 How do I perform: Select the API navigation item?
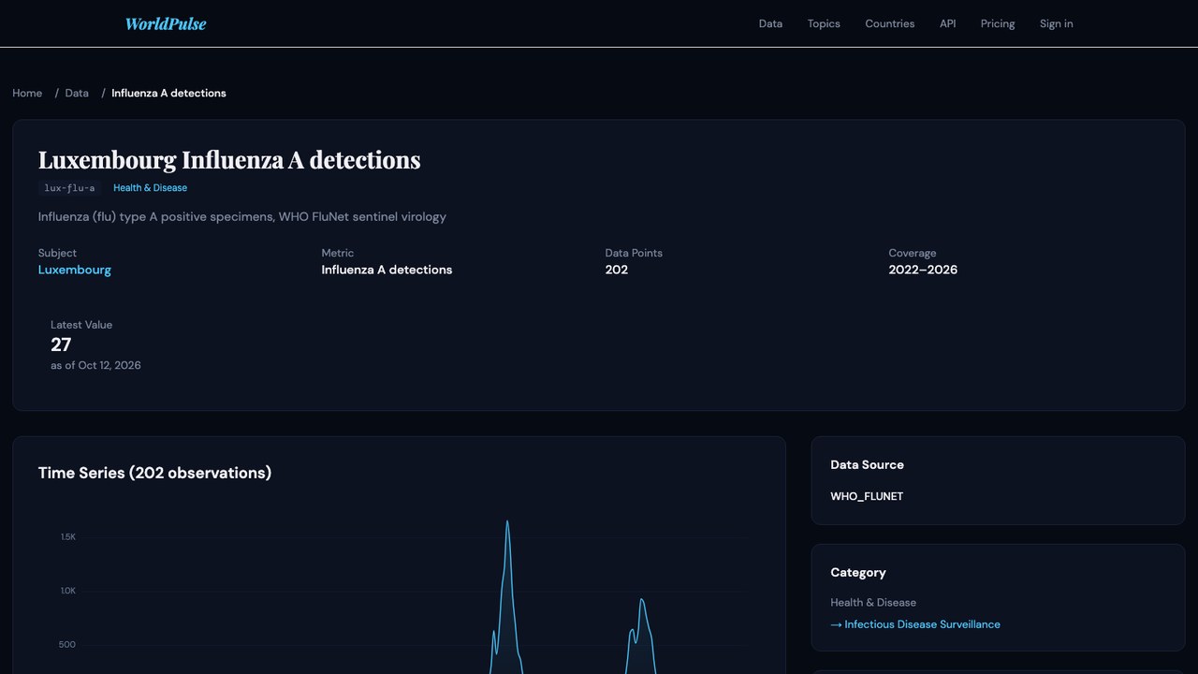[x=948, y=23]
